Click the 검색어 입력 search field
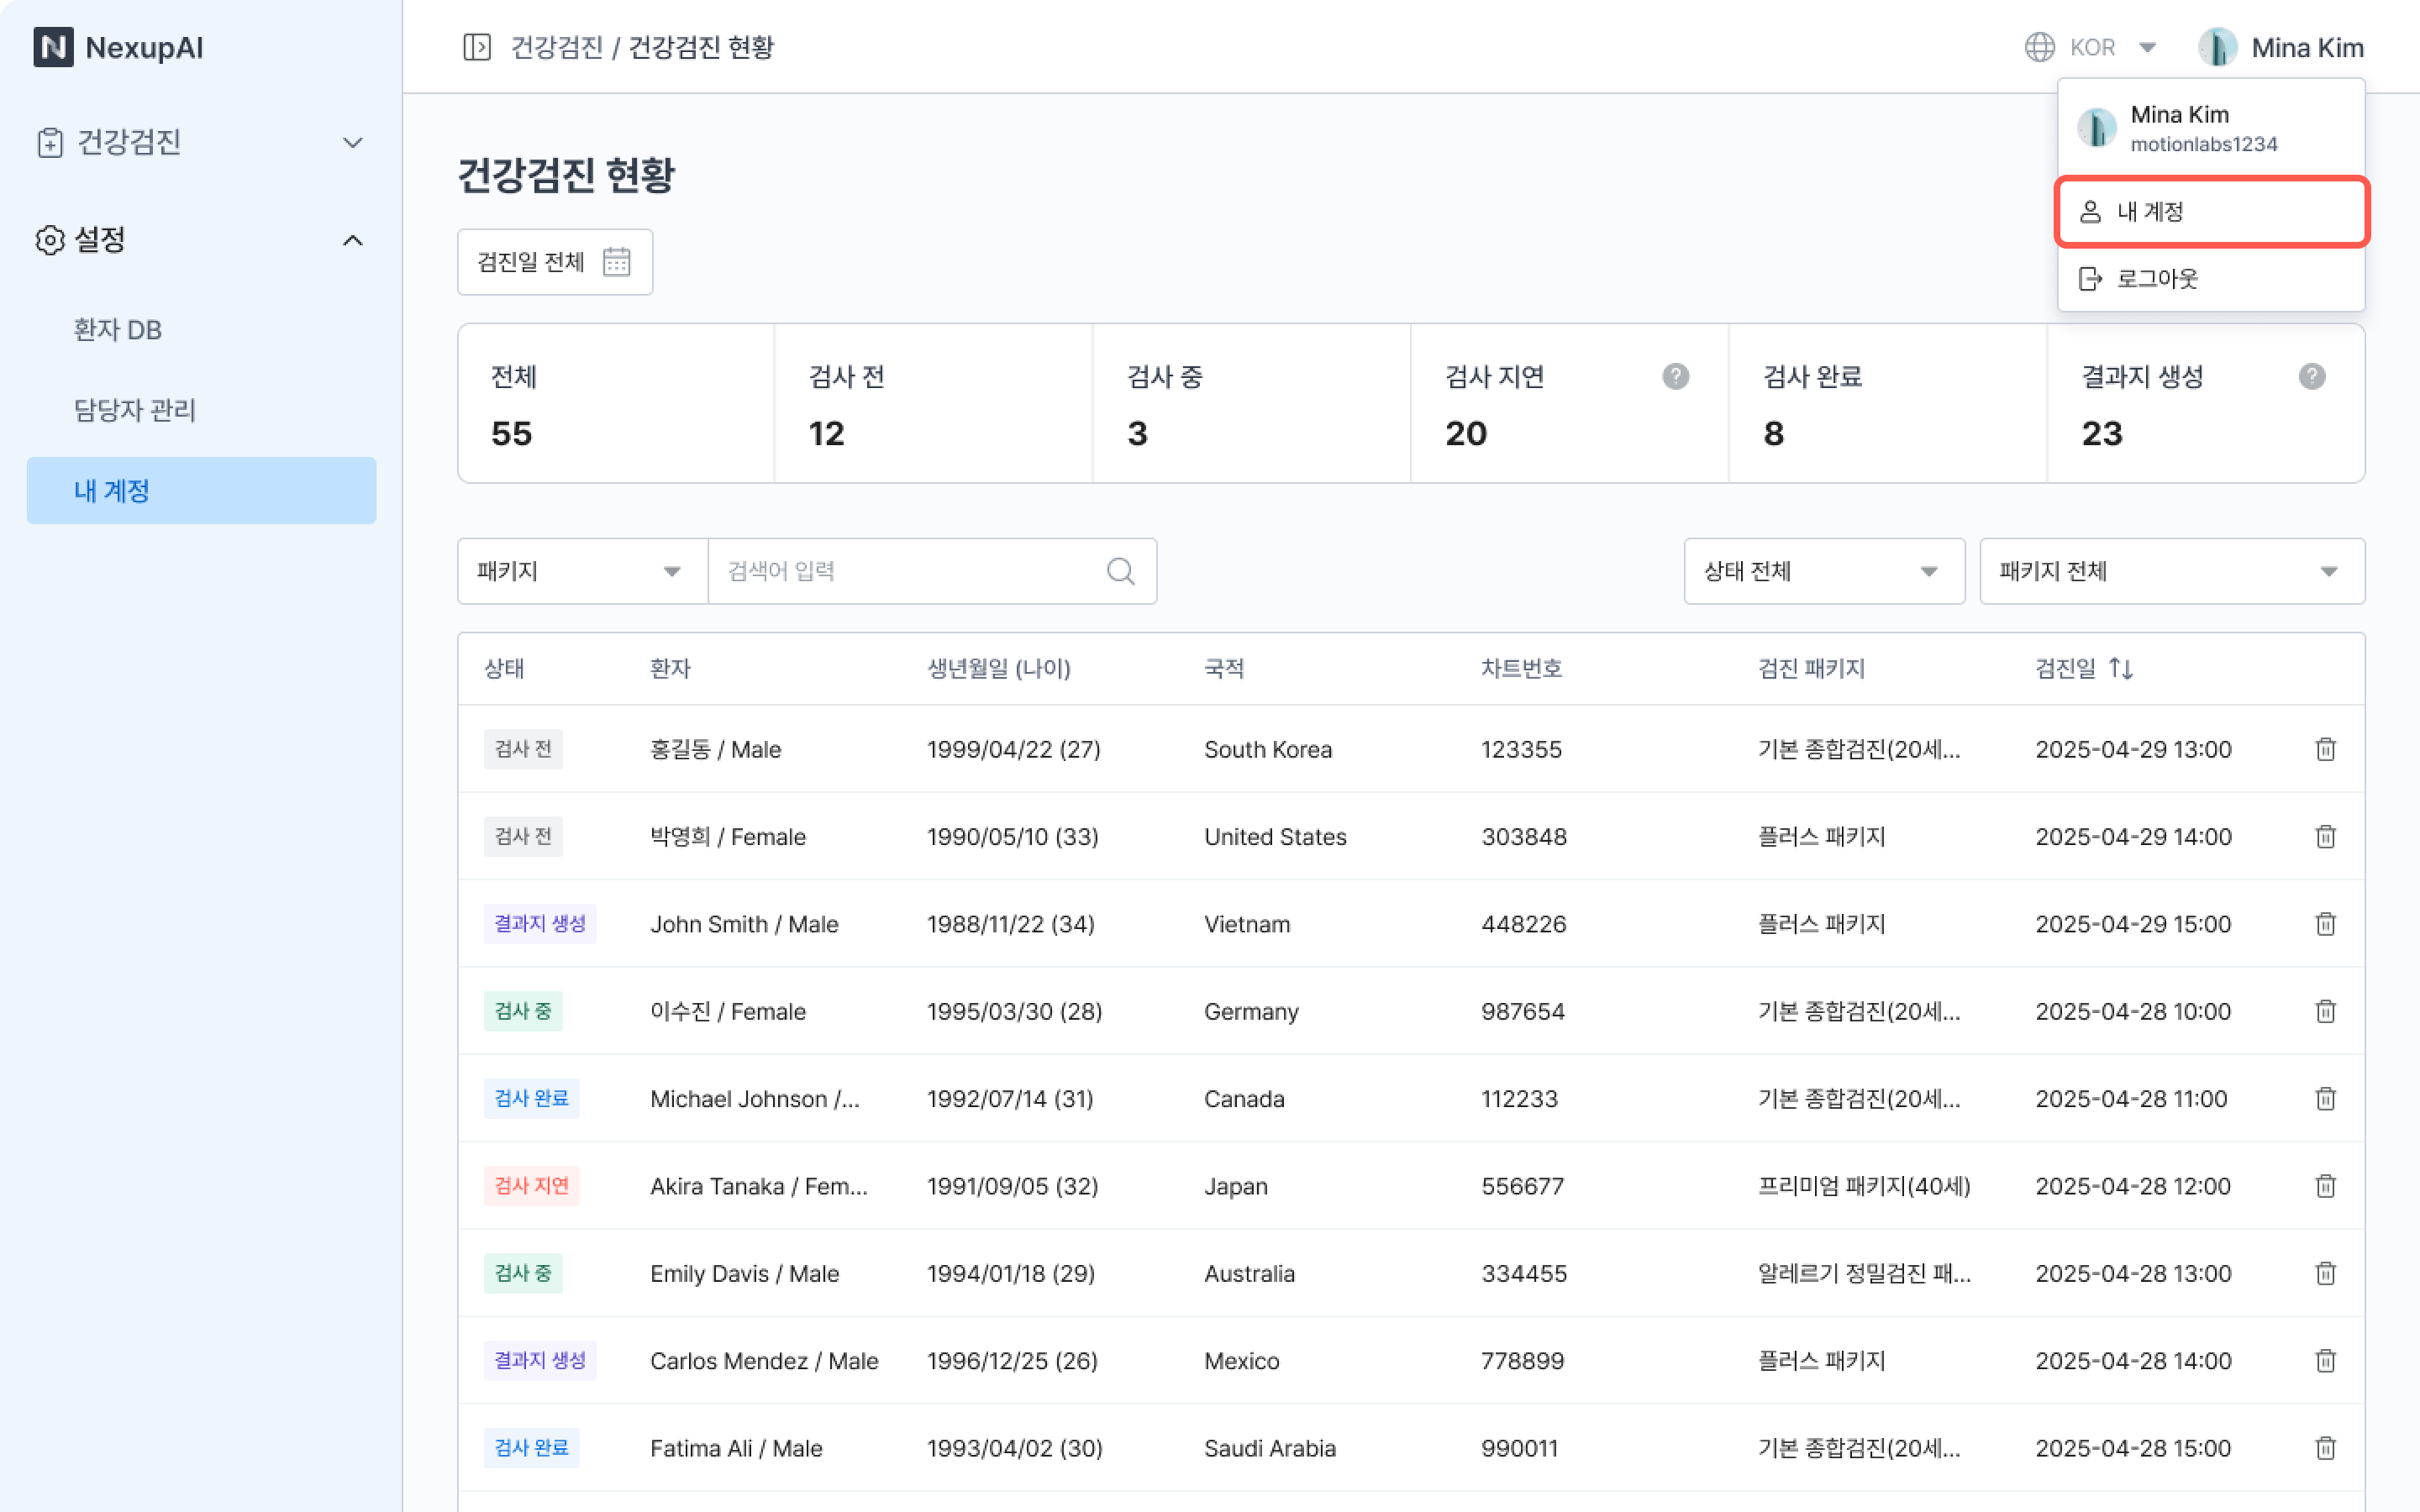The image size is (2420, 1512). [x=900, y=571]
